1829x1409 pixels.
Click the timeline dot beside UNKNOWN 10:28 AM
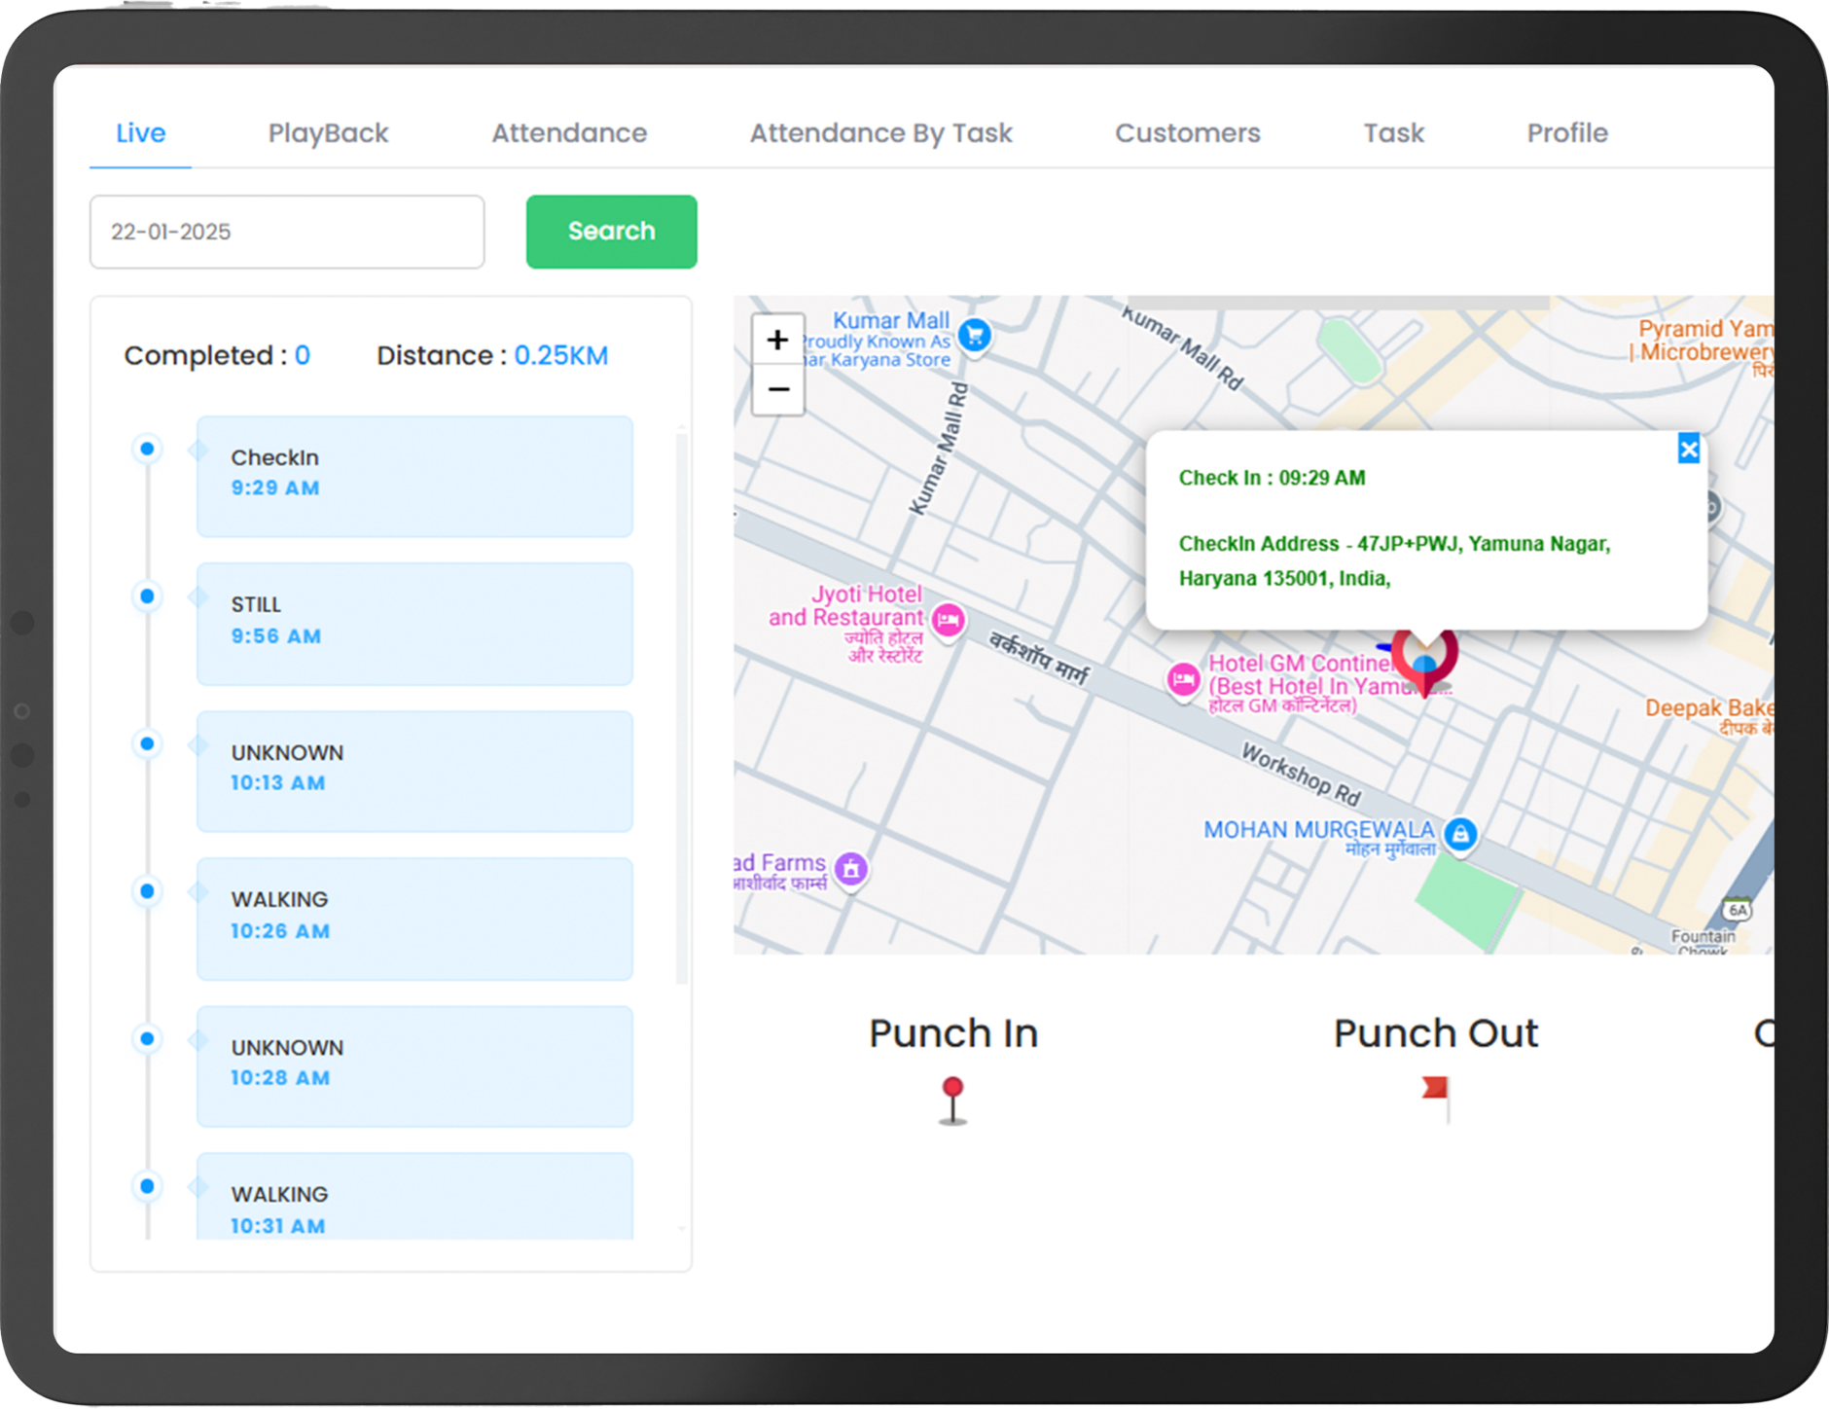coord(147,1038)
